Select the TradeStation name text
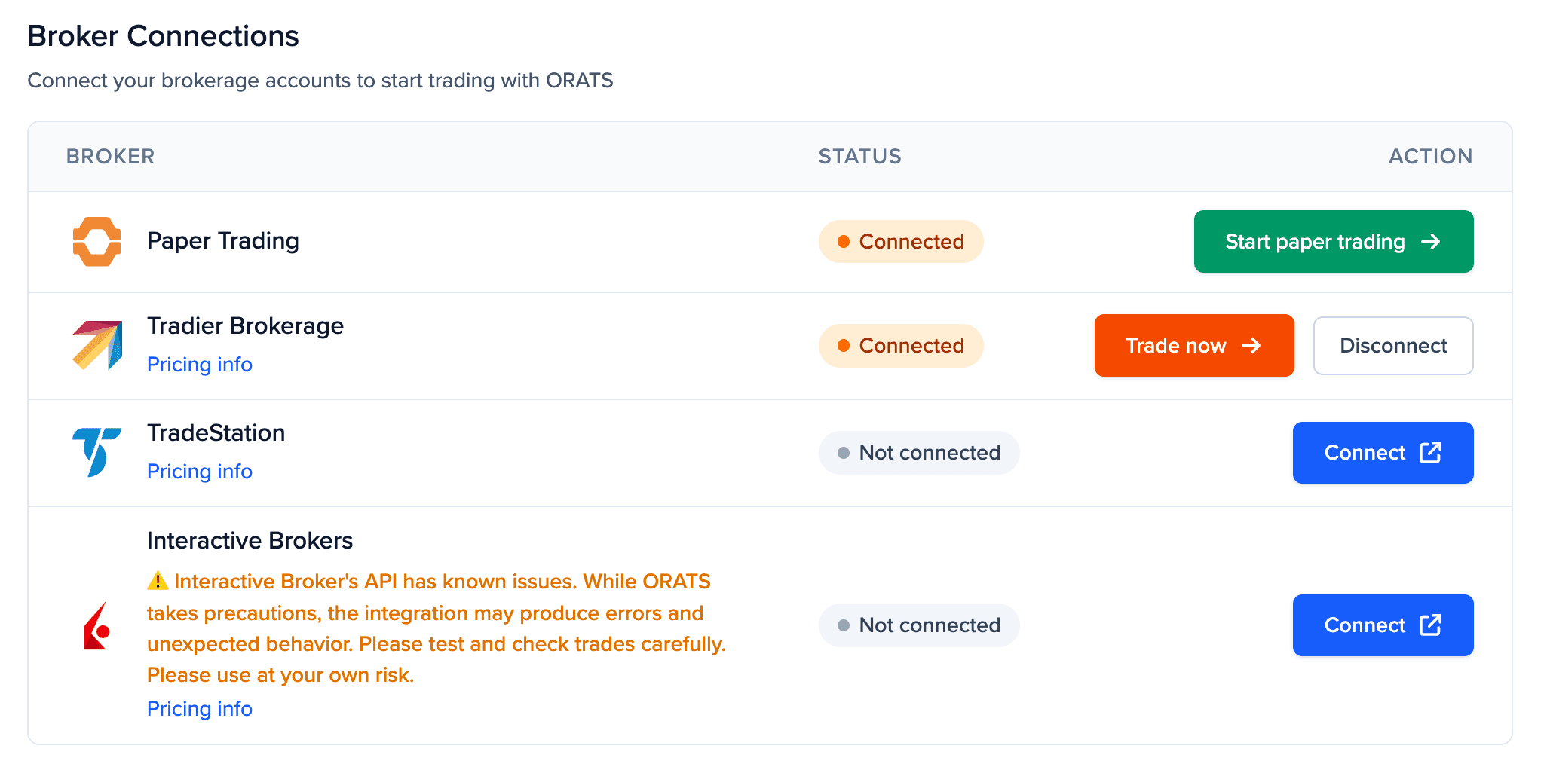The width and height of the screenshot is (1544, 767). pyautogui.click(x=216, y=433)
